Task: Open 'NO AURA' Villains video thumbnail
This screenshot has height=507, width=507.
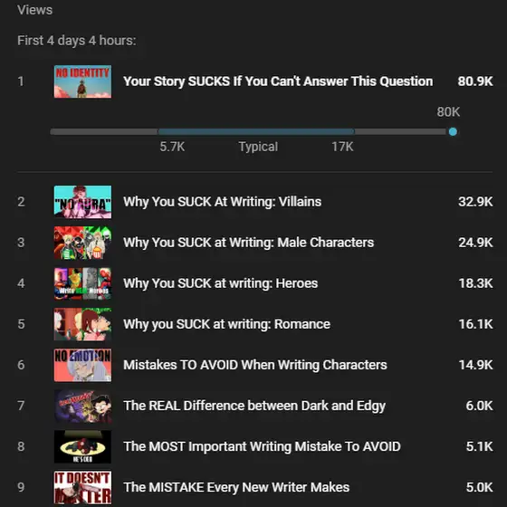Action: pyautogui.click(x=82, y=202)
